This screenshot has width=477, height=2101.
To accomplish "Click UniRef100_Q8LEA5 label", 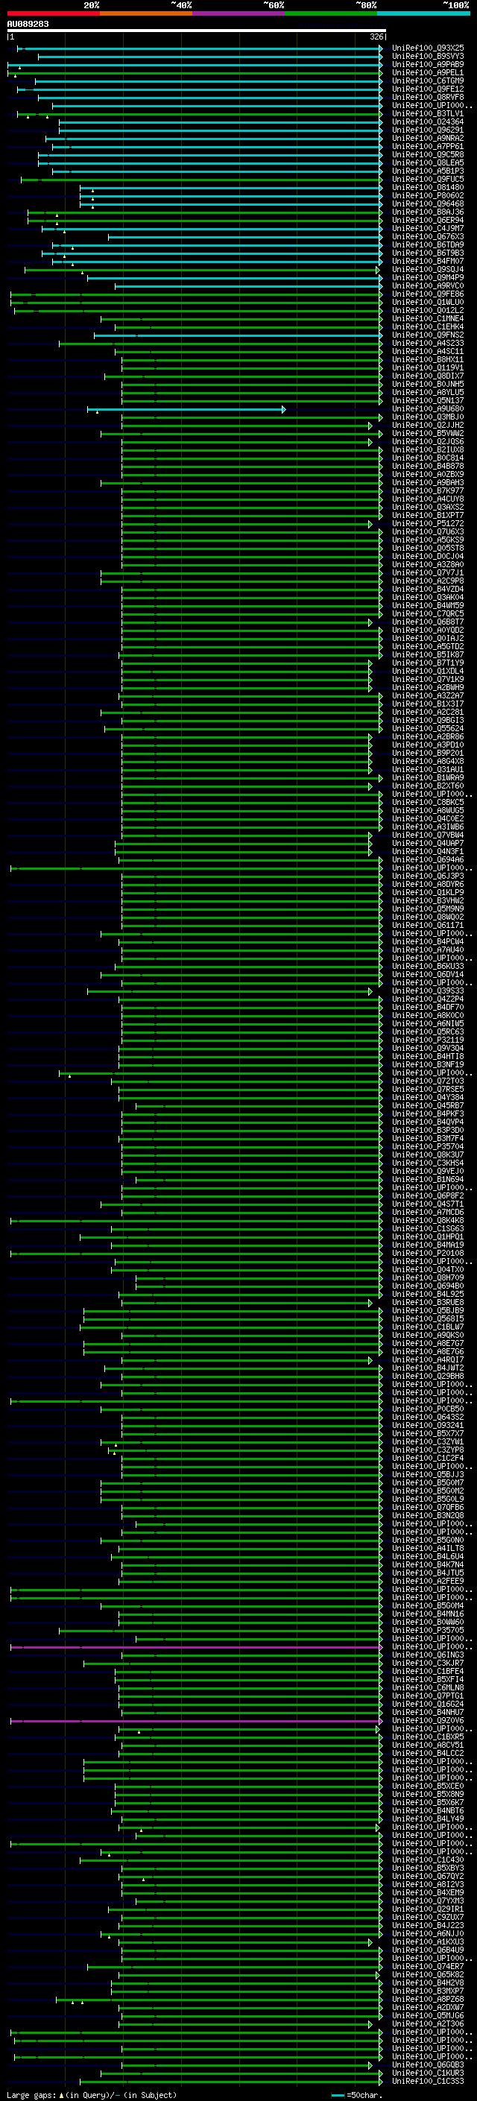I will tap(428, 163).
